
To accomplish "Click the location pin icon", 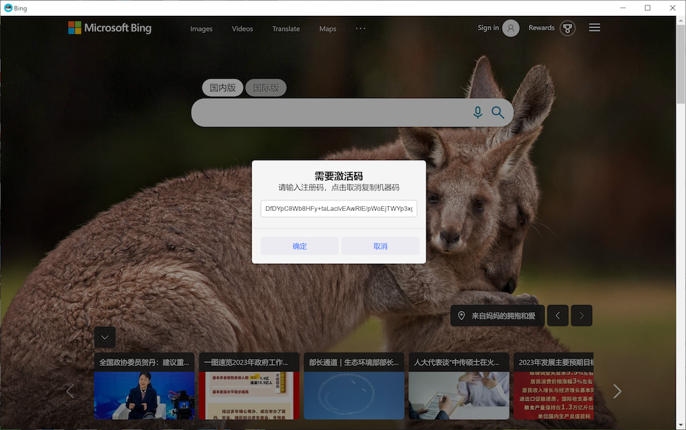I will click(461, 316).
